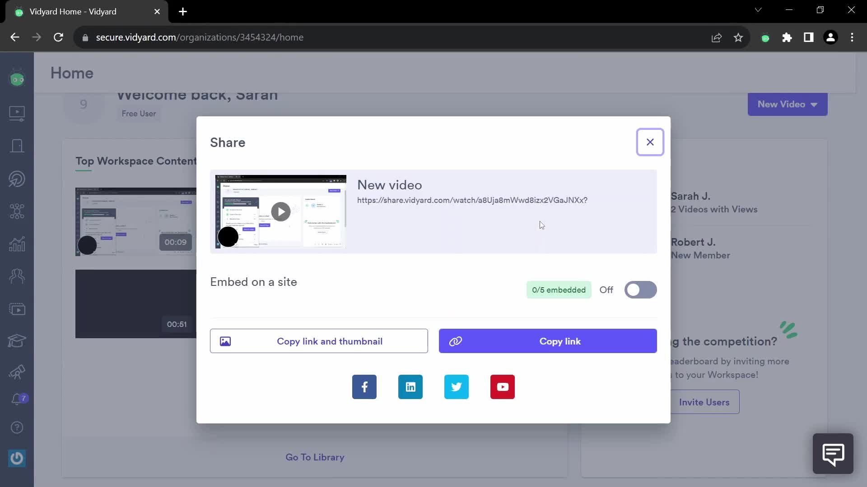Image resolution: width=867 pixels, height=487 pixels.
Task: Reload the page
Action: tap(58, 37)
